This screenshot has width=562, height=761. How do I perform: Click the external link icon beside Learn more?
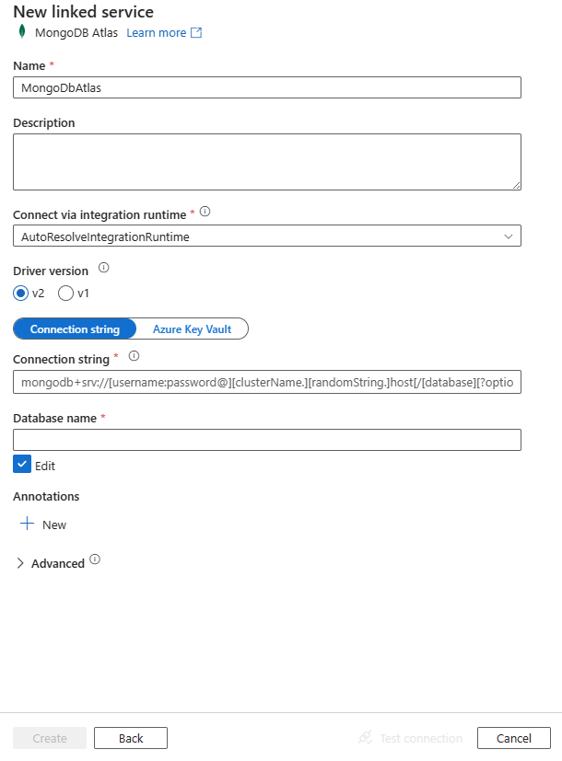194,31
